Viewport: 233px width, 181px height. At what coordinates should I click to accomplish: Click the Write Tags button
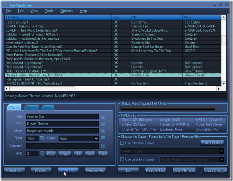(x=68, y=170)
